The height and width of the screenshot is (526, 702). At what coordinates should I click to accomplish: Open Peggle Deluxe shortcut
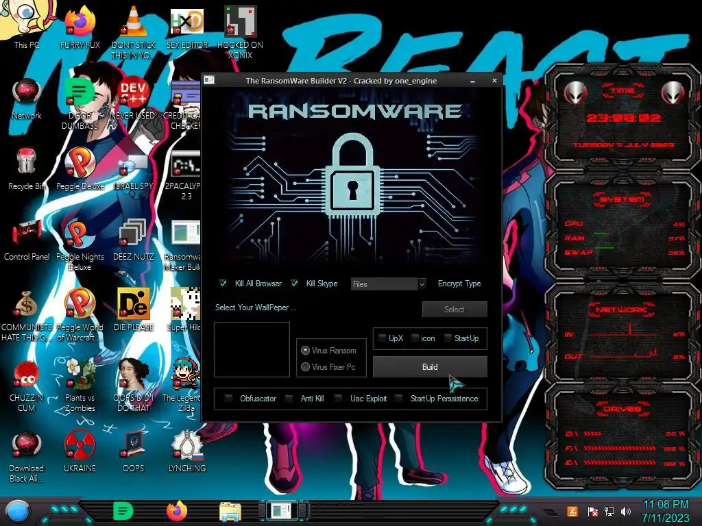80,168
